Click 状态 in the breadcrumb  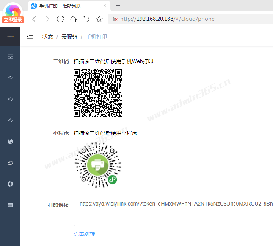pos(48,37)
